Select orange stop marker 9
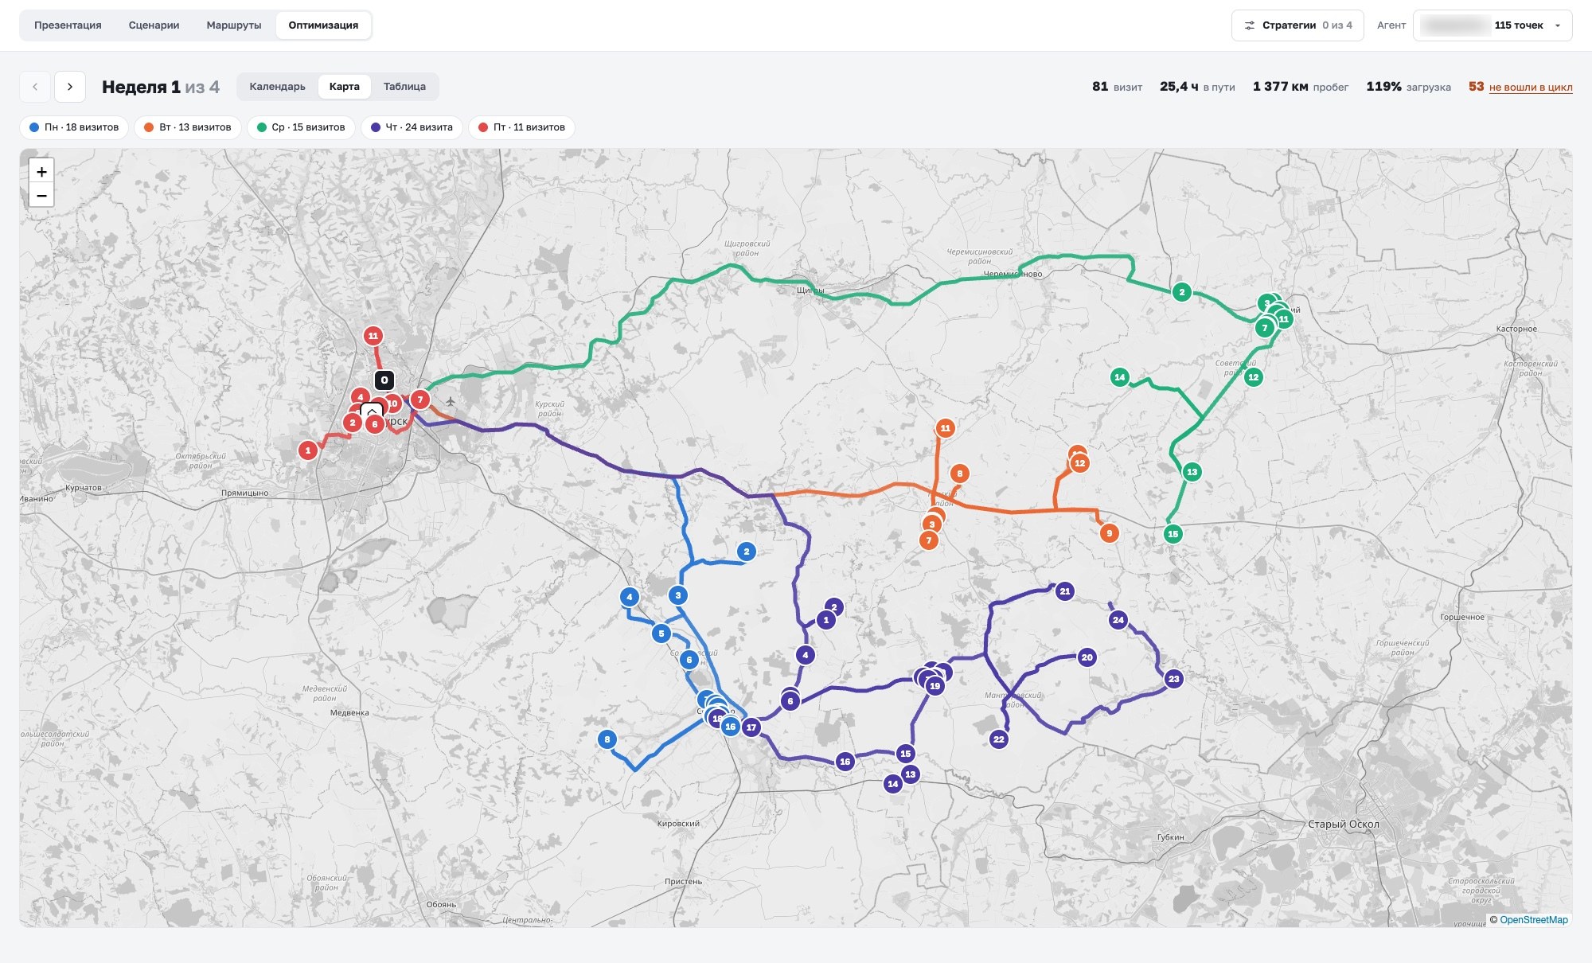 coord(1109,533)
